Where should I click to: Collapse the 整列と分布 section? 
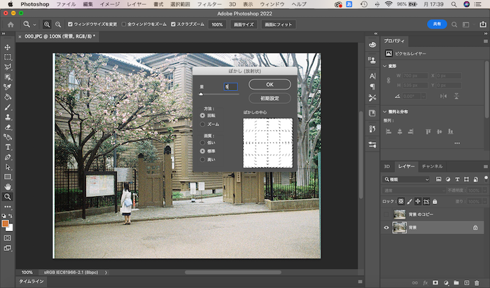coord(385,111)
